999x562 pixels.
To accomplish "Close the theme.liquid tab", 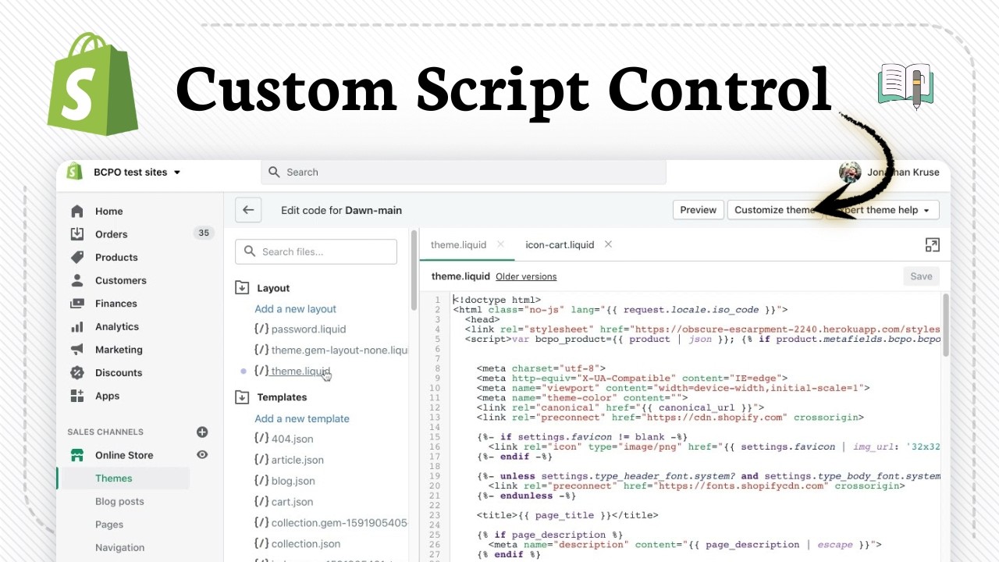I will tap(501, 244).
